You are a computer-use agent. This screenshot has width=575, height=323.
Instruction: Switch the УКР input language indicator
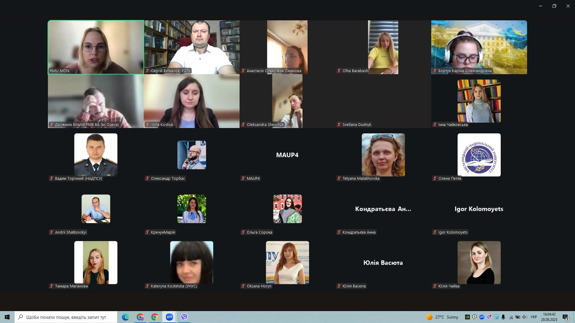(534, 317)
